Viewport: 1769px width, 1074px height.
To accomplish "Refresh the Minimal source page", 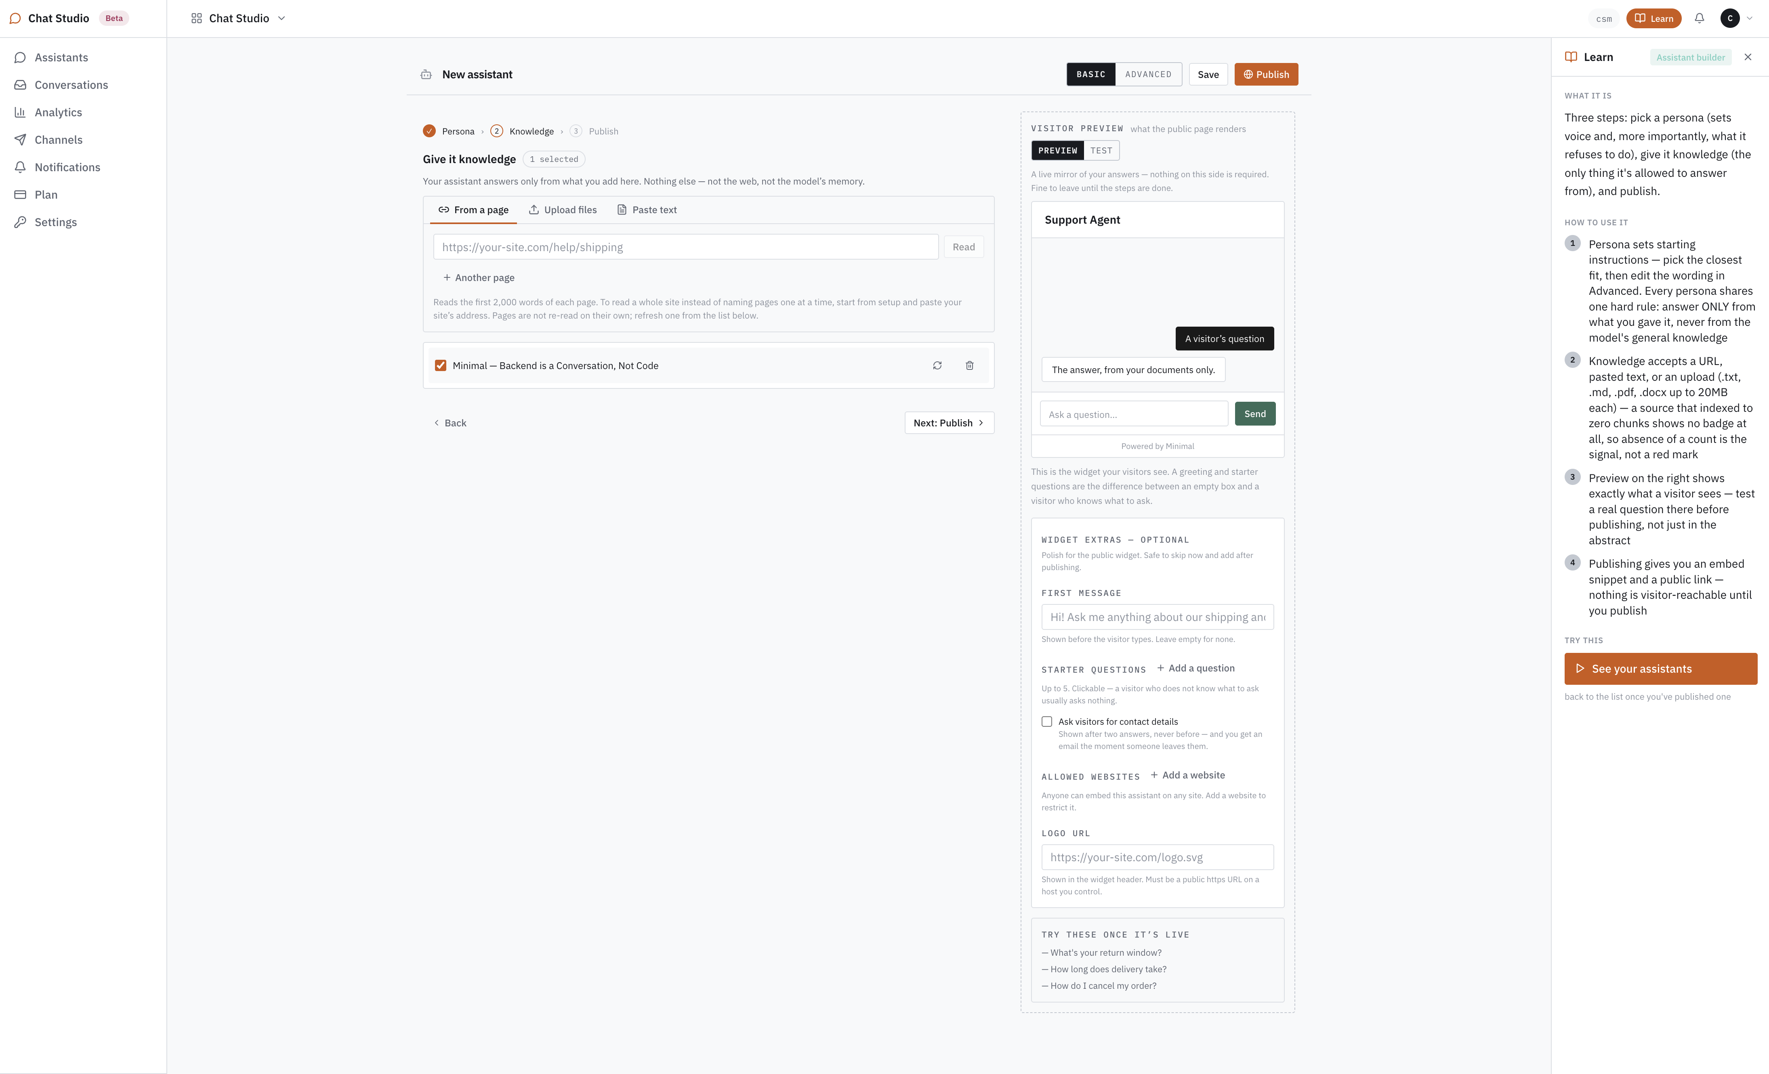I will tap(937, 365).
